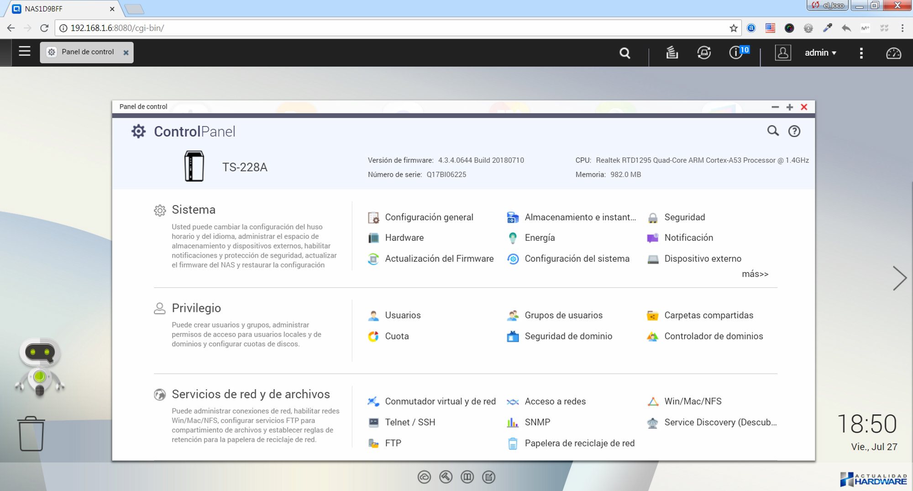Expand the admin user dropdown
This screenshot has height=491, width=913.
tap(820, 53)
